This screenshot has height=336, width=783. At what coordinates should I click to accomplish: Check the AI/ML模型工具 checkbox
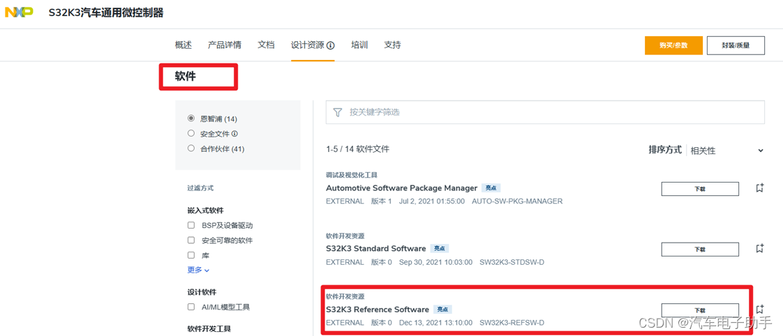point(191,307)
